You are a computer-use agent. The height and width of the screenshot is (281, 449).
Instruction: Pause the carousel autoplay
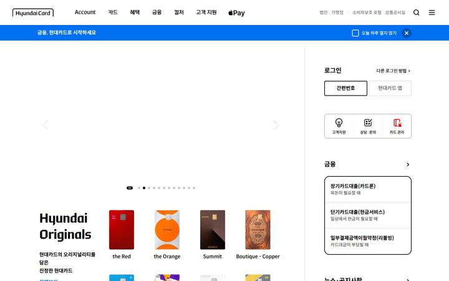point(130,188)
